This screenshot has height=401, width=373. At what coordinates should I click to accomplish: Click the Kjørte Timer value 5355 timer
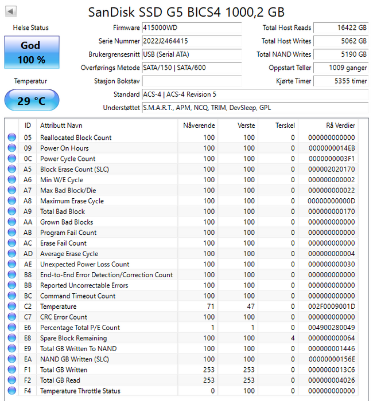pyautogui.click(x=341, y=81)
